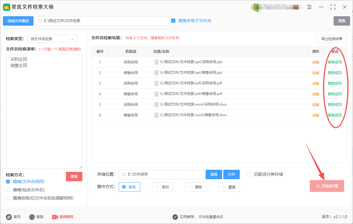Open the 客服 customer service icon
This screenshot has width=353, height=224.
32,217
